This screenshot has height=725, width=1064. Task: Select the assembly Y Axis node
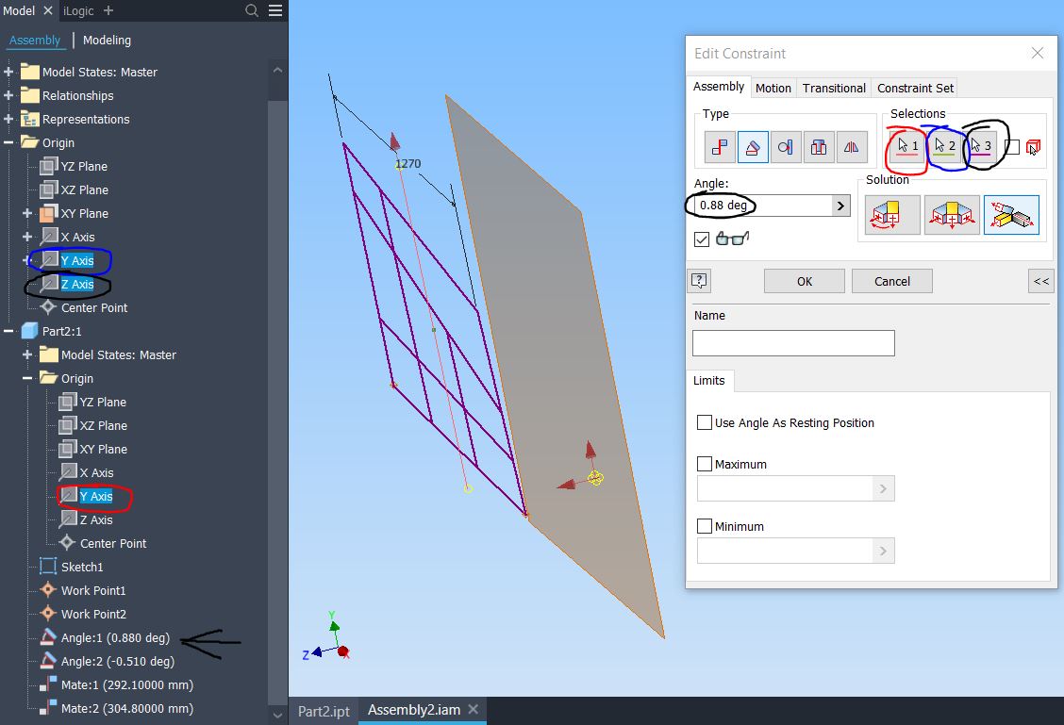point(76,260)
